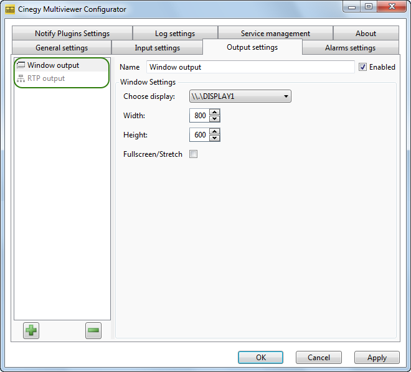Open the Log settings tab

click(x=175, y=33)
